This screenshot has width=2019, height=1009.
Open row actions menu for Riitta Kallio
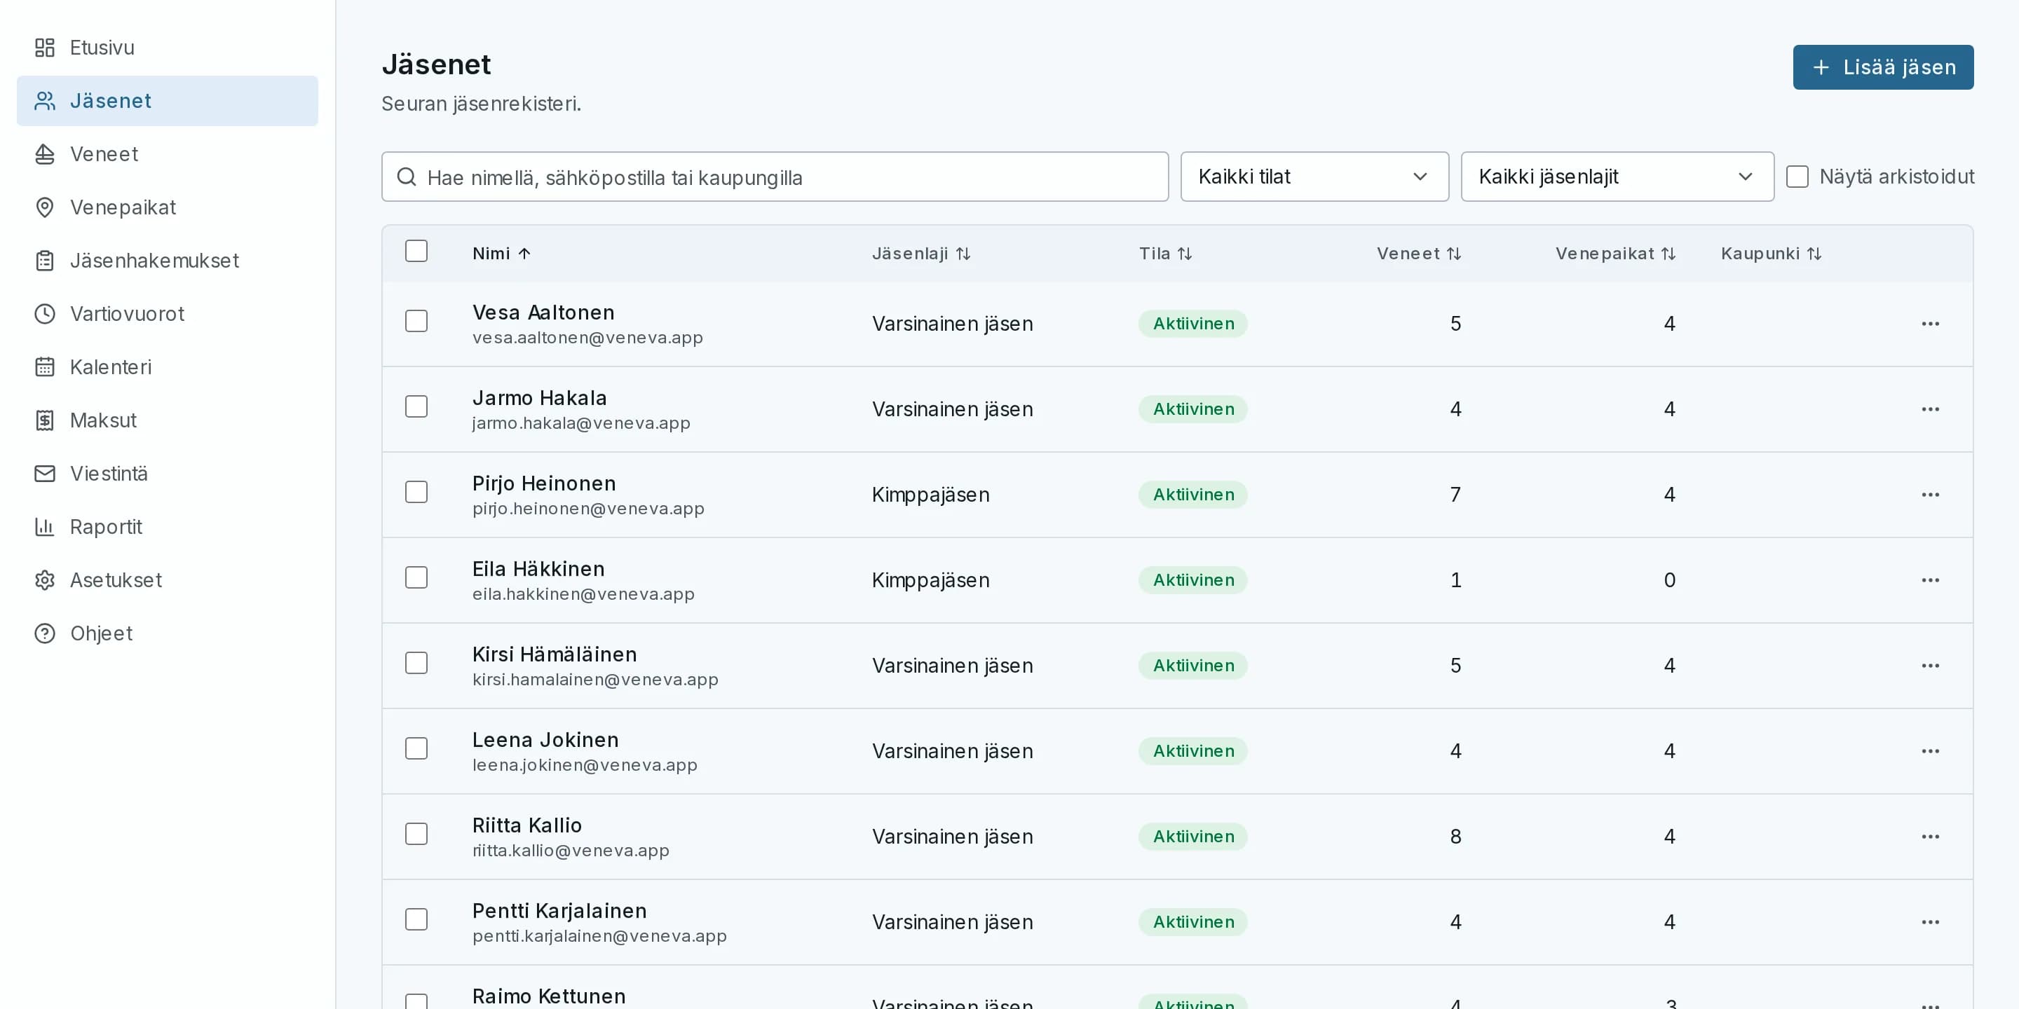click(1930, 837)
